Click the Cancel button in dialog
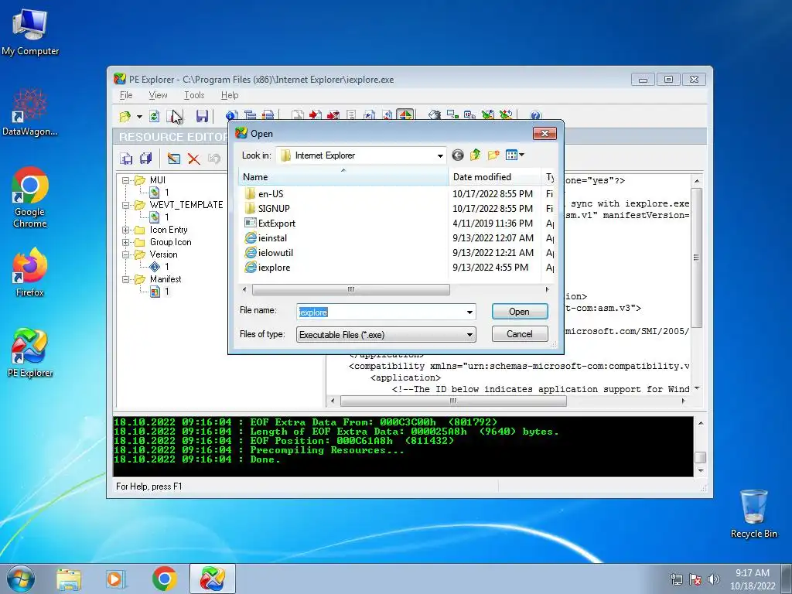Screen dimensions: 792x594 pyautogui.click(x=519, y=334)
